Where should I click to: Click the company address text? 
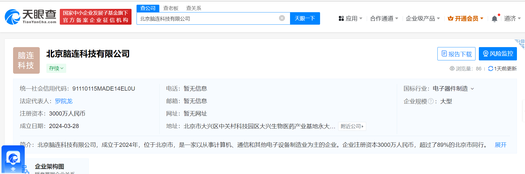[259, 126]
